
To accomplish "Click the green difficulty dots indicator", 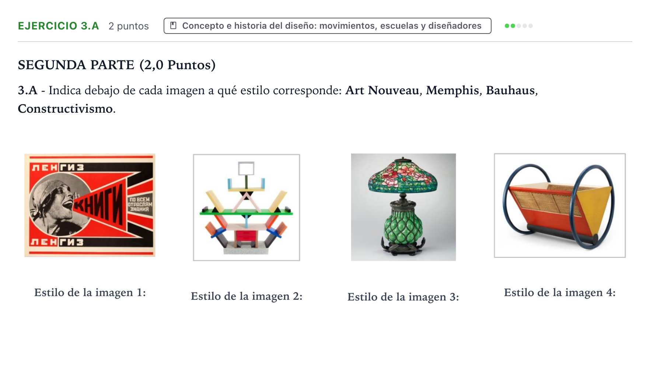I will point(518,26).
